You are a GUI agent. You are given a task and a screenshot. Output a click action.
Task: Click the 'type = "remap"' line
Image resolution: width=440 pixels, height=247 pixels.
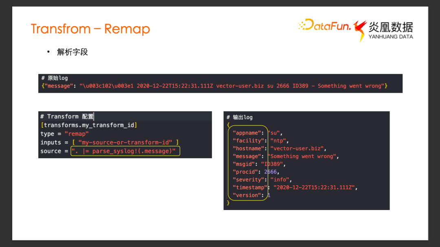(x=64, y=134)
